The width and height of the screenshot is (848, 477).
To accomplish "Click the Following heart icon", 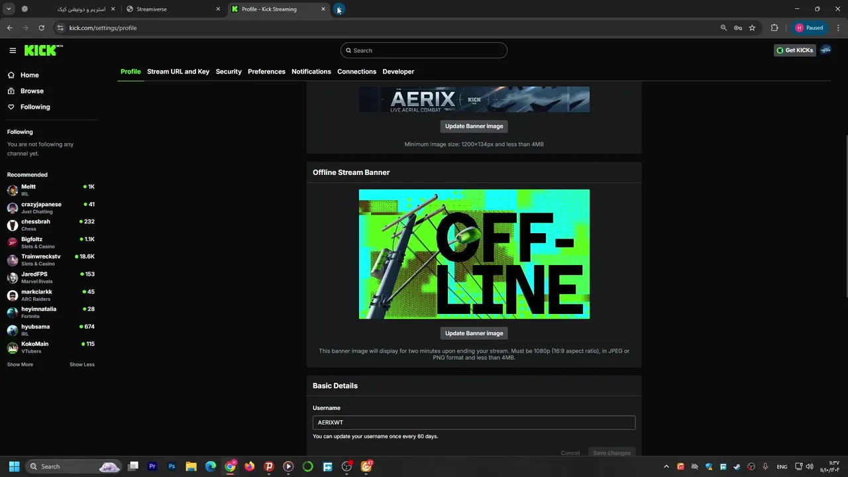I will pyautogui.click(x=11, y=107).
